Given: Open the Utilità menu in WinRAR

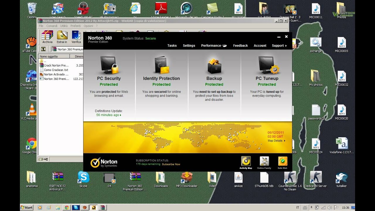Looking at the screenshot, I should coord(64,26).
